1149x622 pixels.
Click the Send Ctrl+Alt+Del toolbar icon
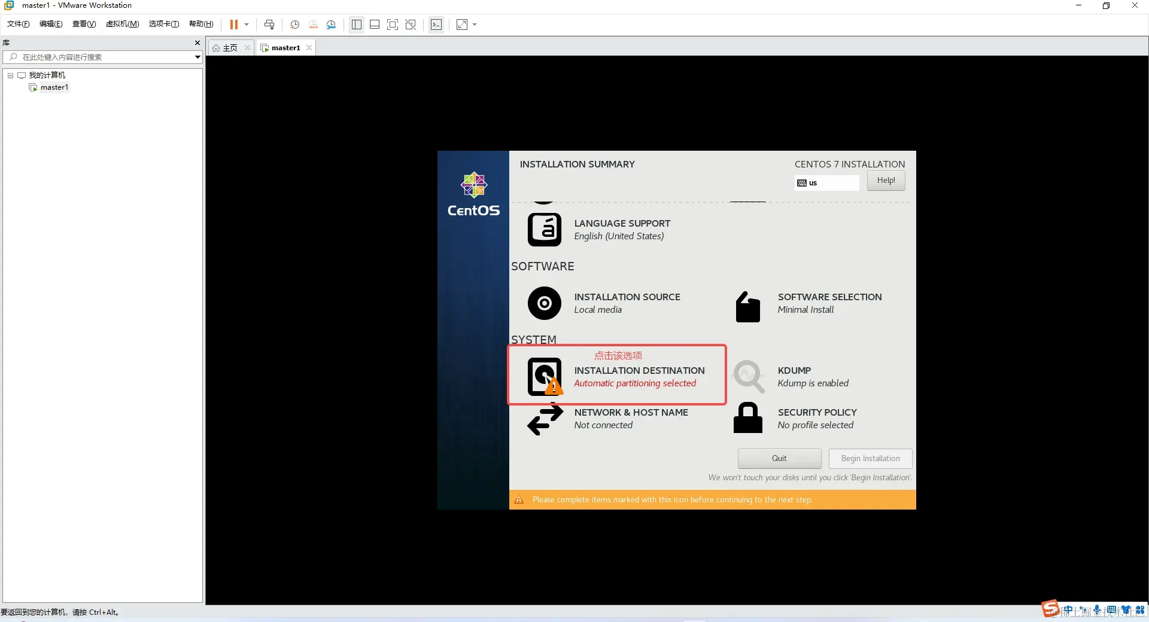tap(269, 25)
